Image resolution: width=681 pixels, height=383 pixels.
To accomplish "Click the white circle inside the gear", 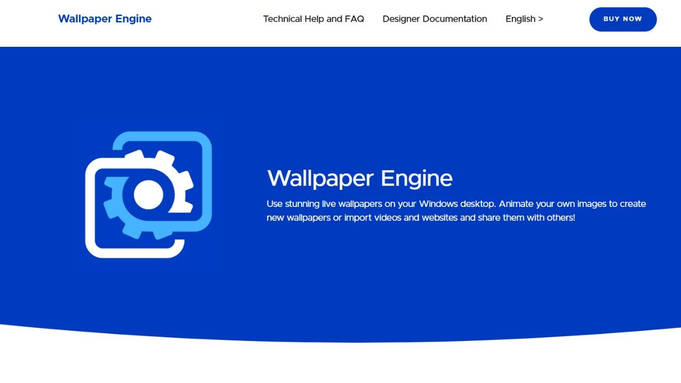I will [148, 195].
